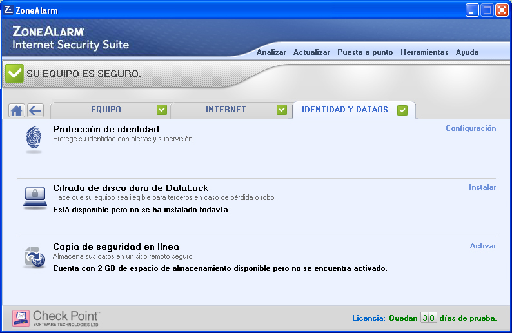Click the back arrow button
The width and height of the screenshot is (512, 333).
pos(35,110)
